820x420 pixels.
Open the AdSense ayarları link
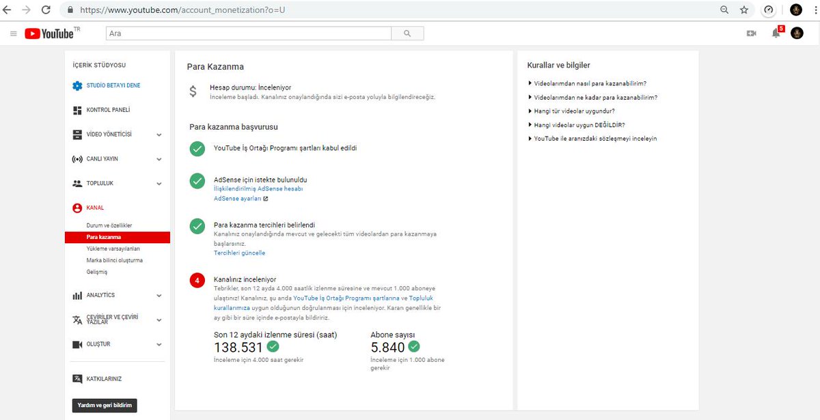click(237, 199)
